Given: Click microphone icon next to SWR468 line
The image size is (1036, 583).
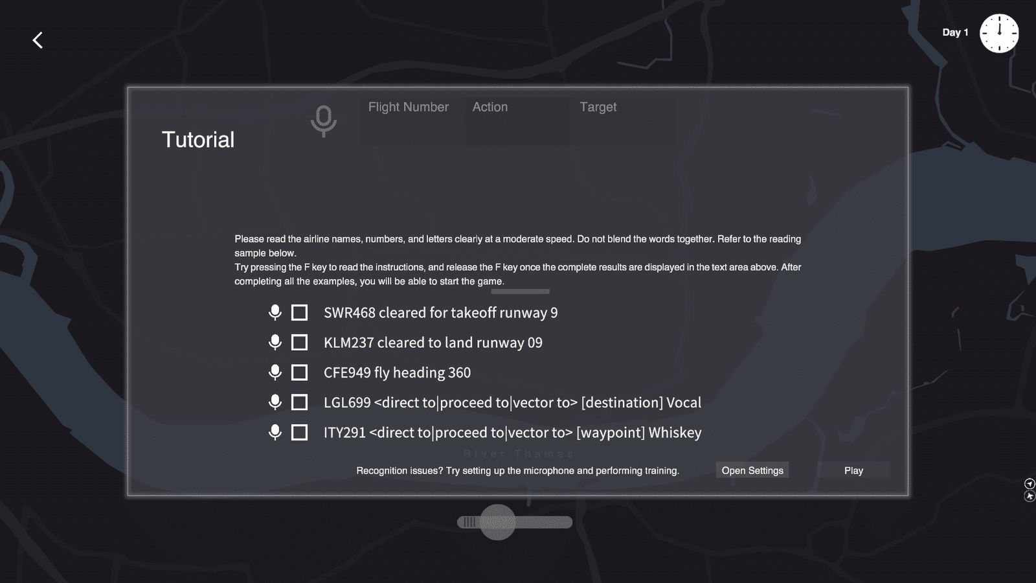Looking at the screenshot, I should click(275, 313).
